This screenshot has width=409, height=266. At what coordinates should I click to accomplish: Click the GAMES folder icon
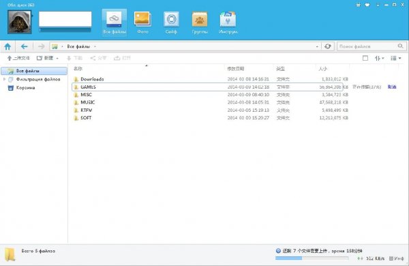click(x=76, y=87)
